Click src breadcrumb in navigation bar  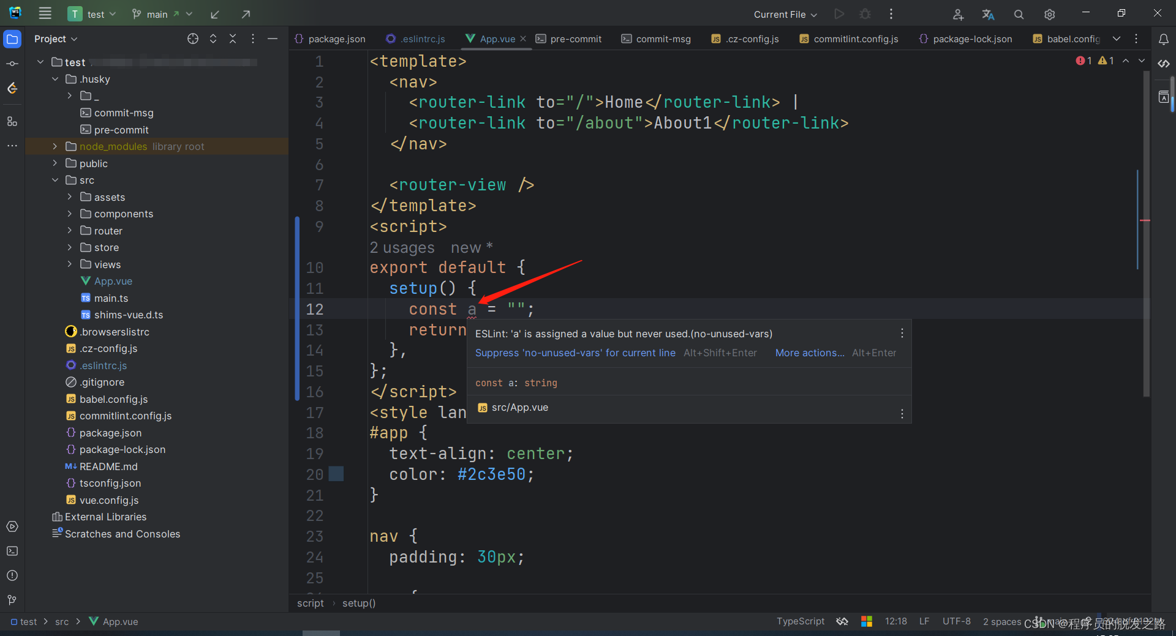(x=62, y=621)
